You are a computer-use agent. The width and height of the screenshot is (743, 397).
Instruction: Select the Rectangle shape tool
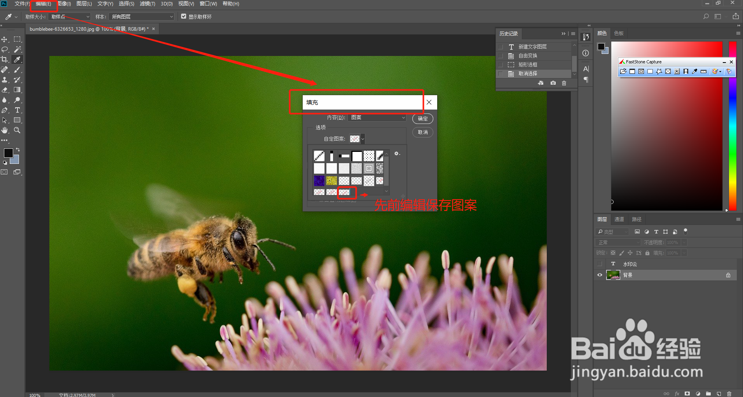click(17, 120)
